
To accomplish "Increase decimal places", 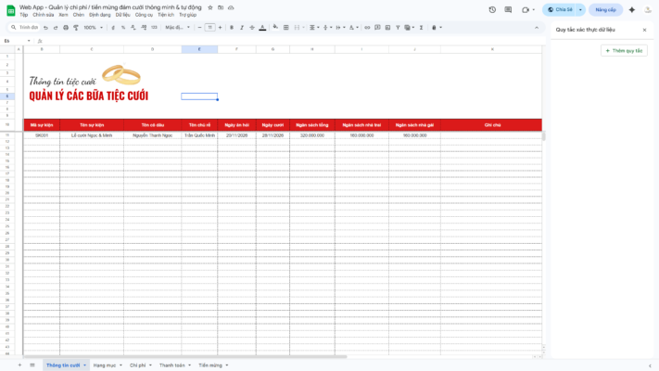I will point(144,27).
